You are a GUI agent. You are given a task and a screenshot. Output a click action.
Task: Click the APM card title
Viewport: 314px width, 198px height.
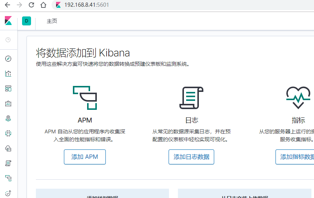tap(85, 120)
